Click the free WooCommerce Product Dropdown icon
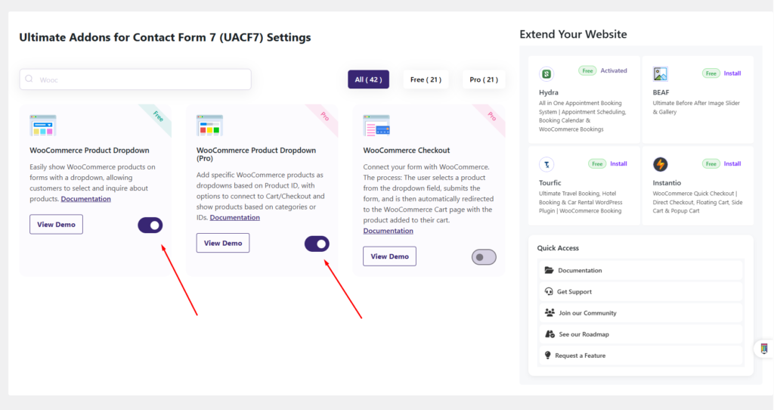 tap(43, 126)
